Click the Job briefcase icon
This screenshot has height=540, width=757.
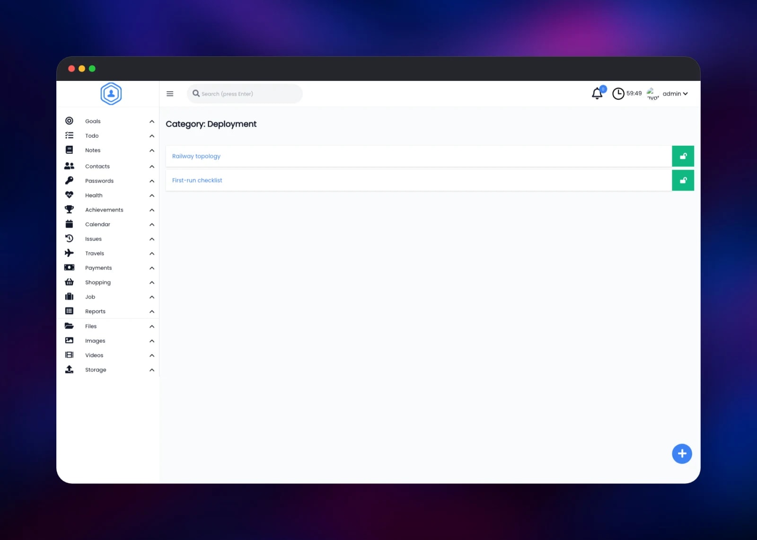click(x=69, y=297)
